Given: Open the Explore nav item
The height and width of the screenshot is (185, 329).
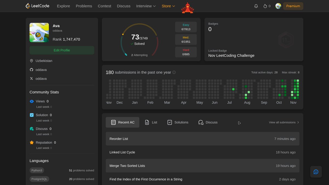Looking at the screenshot, I should [x=63, y=6].
